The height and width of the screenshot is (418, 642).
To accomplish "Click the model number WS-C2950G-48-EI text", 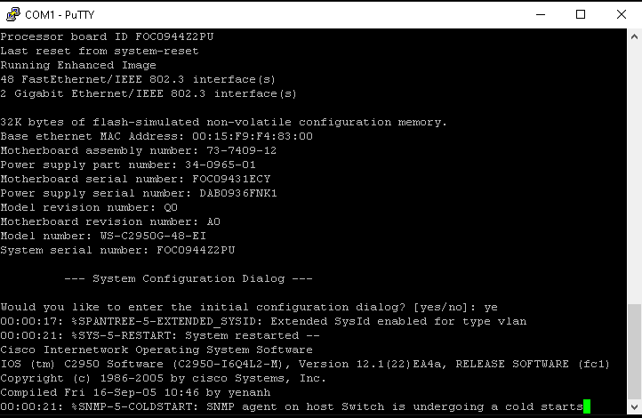I will click(x=153, y=236).
